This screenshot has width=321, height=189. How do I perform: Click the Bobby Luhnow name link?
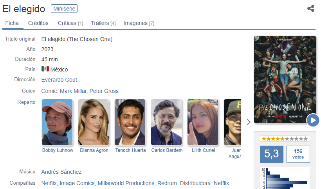(58, 150)
